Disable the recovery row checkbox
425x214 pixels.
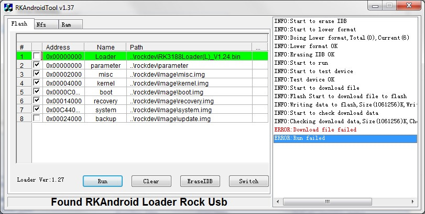click(x=37, y=100)
